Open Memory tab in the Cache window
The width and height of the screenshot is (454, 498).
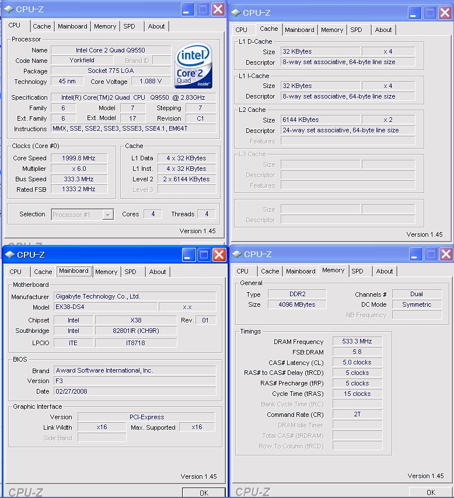[x=332, y=30]
